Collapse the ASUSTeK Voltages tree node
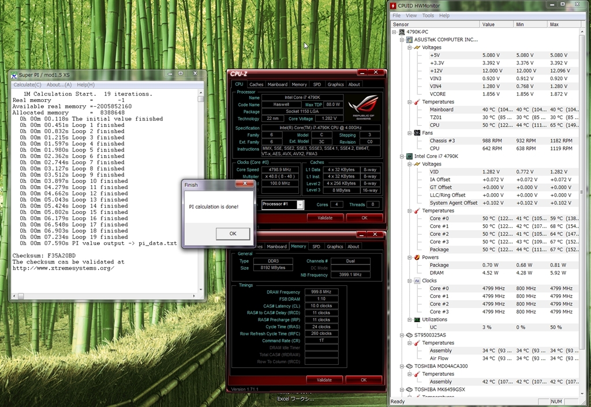591x407 pixels. click(x=409, y=48)
